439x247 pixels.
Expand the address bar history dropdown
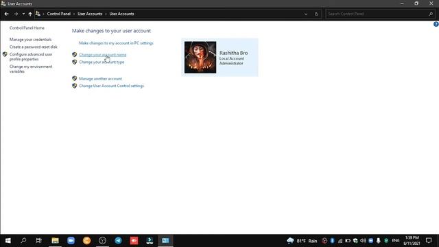[306, 14]
